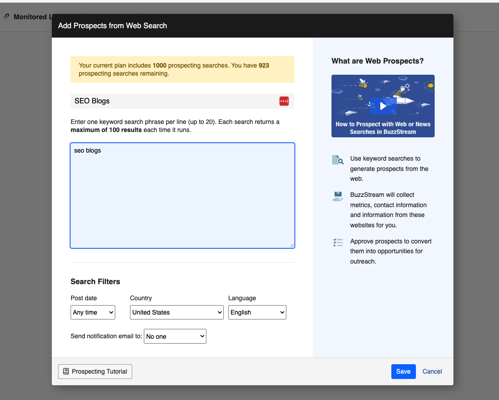Viewport: 499px width, 400px height.
Task: Click the video caption How to Prospect
Action: click(383, 128)
